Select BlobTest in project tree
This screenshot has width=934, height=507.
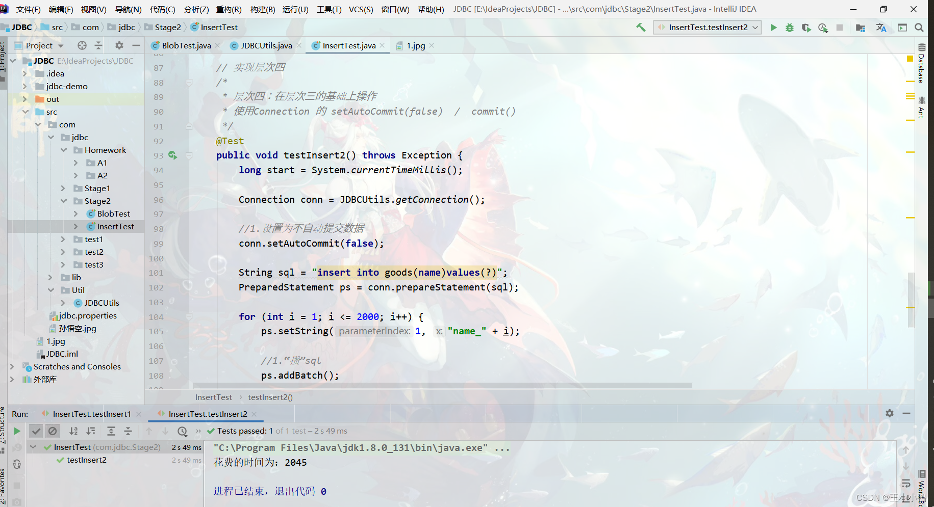pos(114,214)
